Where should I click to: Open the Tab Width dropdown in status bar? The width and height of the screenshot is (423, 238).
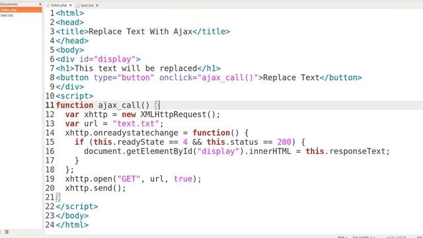tap(364, 237)
